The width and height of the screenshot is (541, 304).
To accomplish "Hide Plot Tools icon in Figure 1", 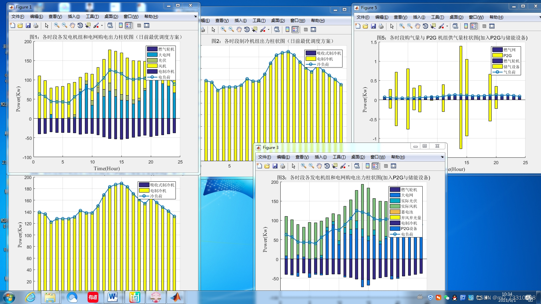I will 139,25.
